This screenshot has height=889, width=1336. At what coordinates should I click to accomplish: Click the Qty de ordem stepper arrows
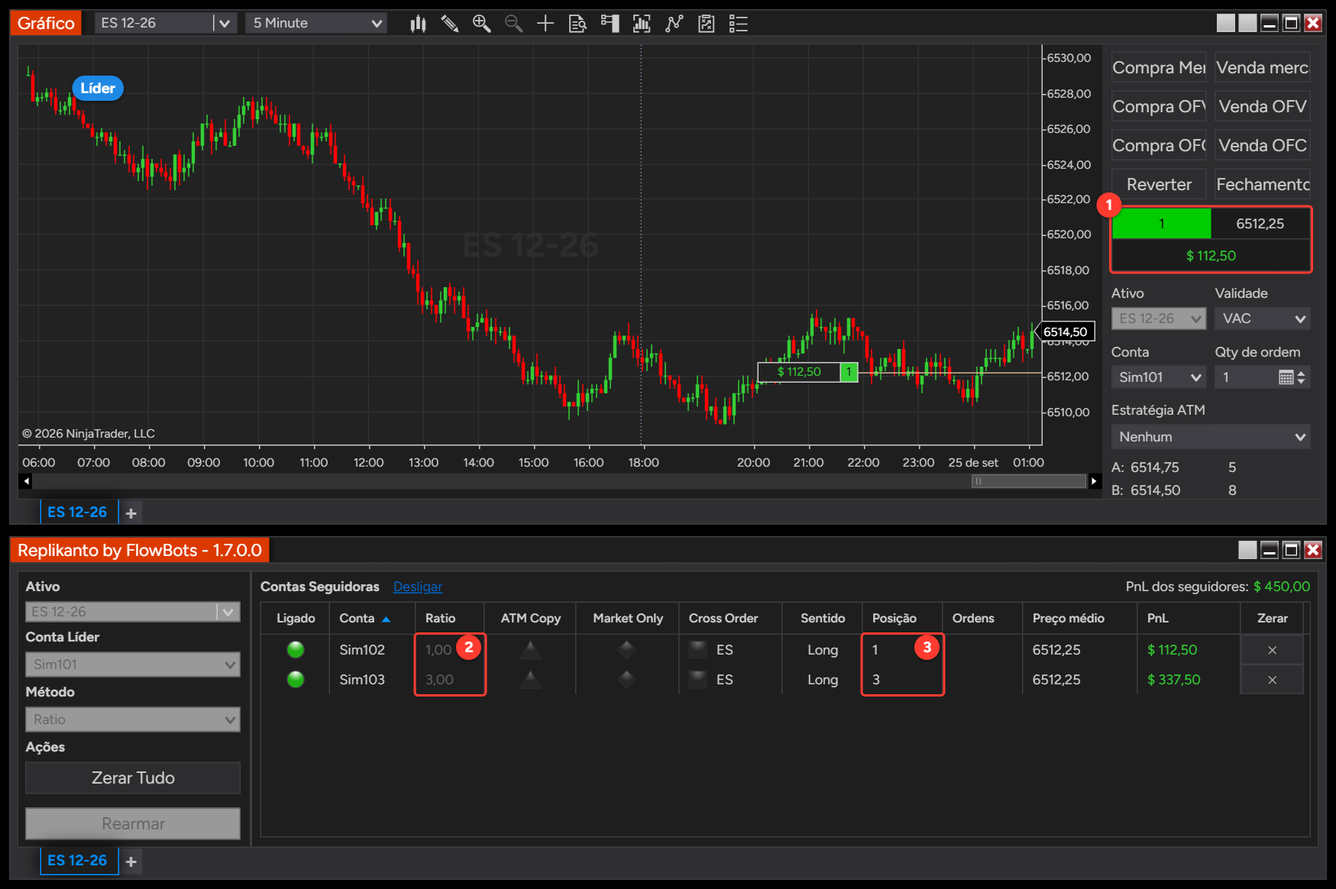pyautogui.click(x=1302, y=377)
